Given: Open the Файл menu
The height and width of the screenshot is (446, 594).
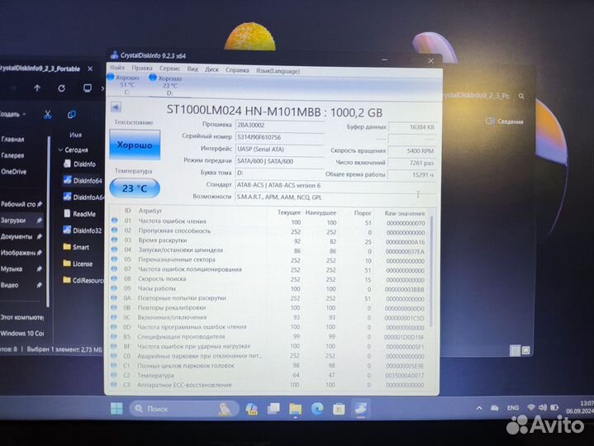Looking at the screenshot, I should point(117,69).
